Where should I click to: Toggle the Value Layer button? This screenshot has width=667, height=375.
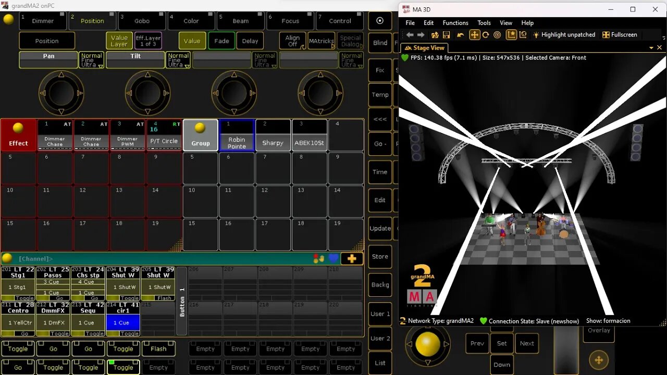click(x=119, y=41)
